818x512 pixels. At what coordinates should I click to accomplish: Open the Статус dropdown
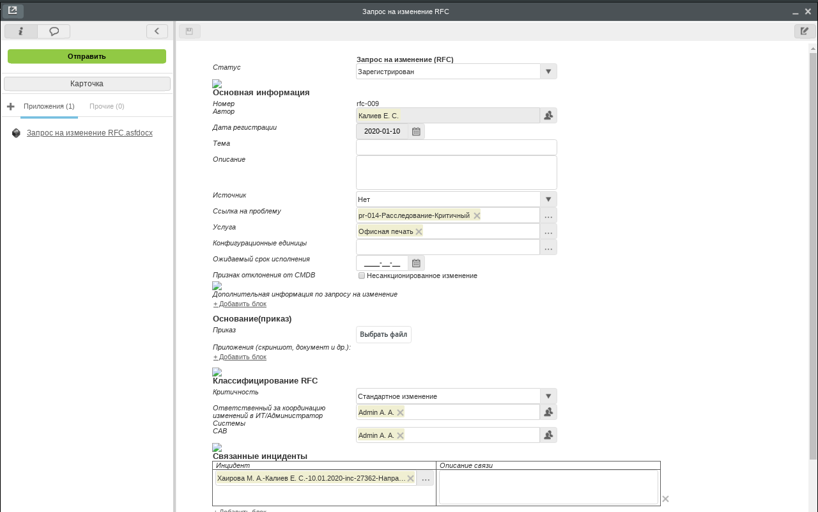[x=548, y=72]
